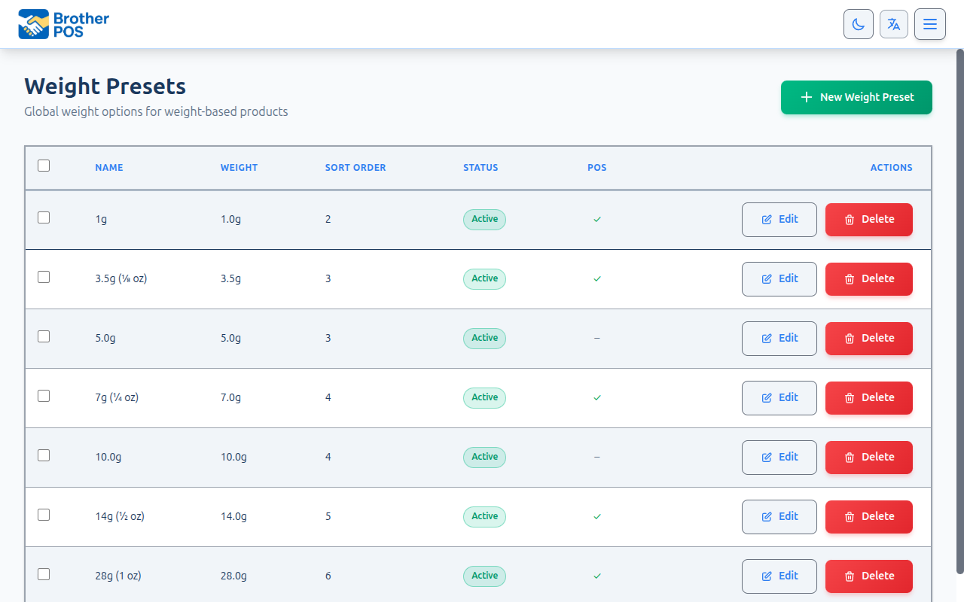This screenshot has height=602, width=964.
Task: Click the Active badge on the 28g row
Action: point(484,576)
